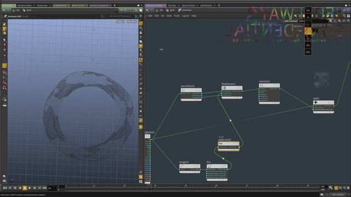Click the yellow highlighted tool in left toolbar
This screenshot has width=351, height=197.
4,66
